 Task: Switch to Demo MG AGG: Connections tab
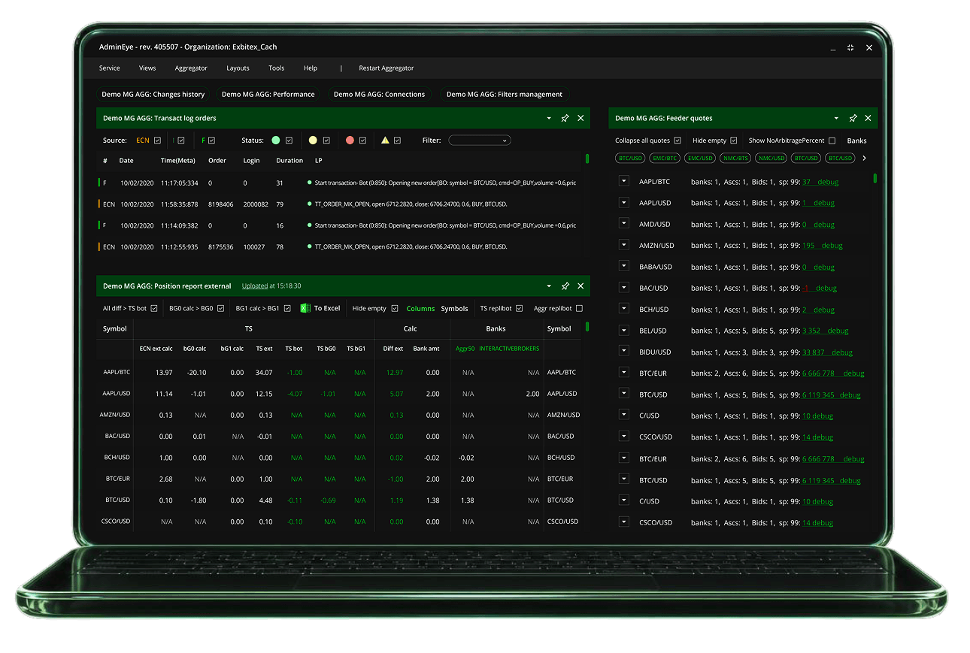[379, 94]
